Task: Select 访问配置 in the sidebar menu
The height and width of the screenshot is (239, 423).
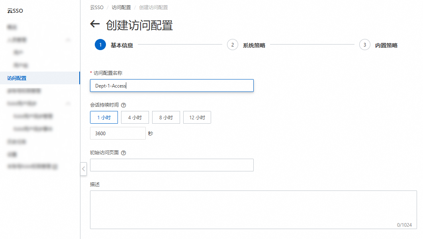Action: click(x=40, y=78)
